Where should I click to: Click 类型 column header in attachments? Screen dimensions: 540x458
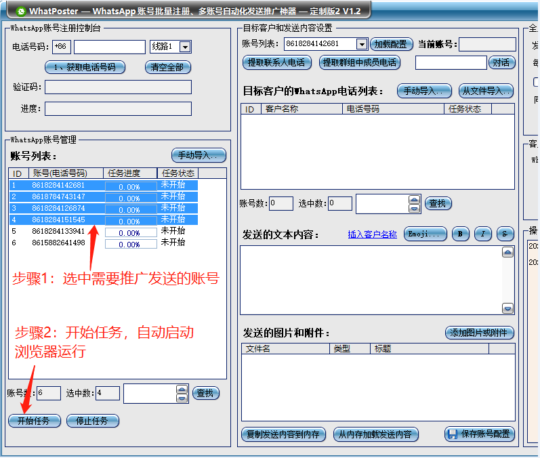tap(350, 348)
